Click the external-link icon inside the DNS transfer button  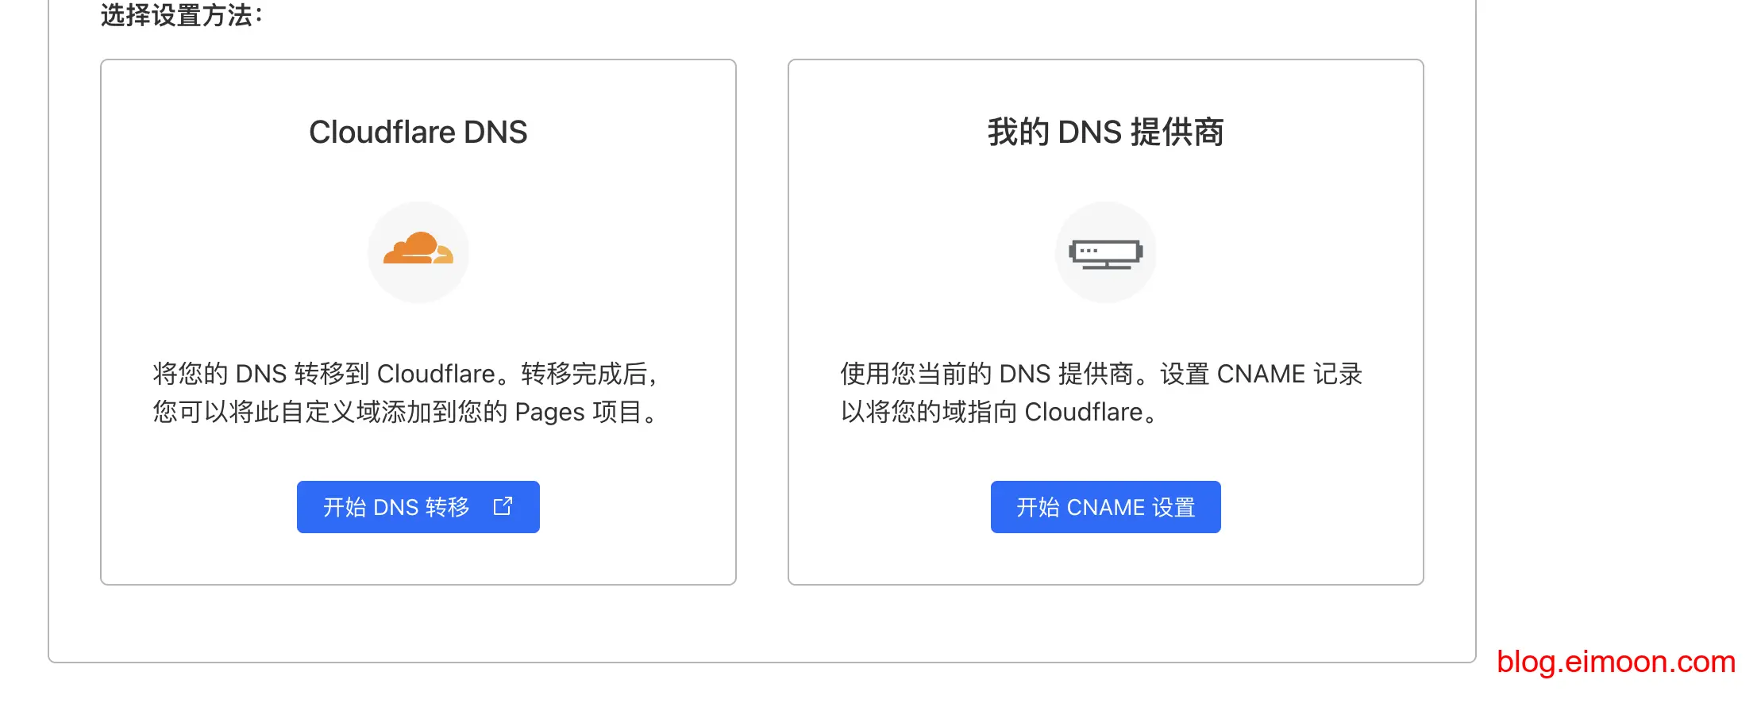(503, 506)
